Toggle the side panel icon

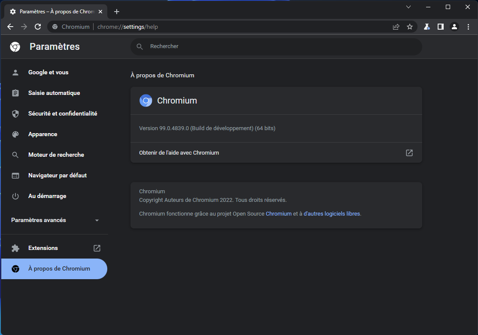coord(441,27)
